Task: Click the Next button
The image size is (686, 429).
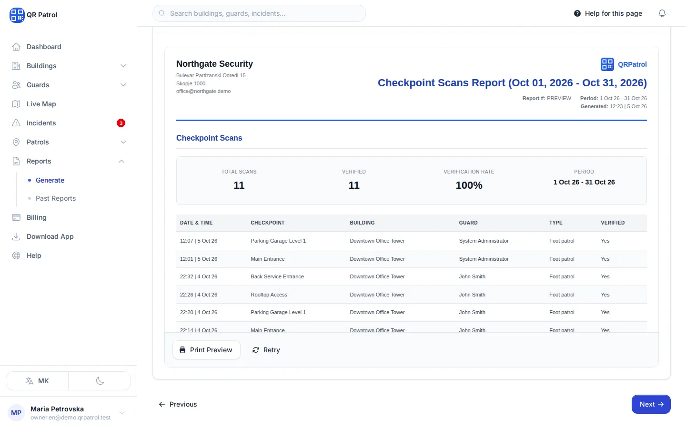Action: point(651,404)
